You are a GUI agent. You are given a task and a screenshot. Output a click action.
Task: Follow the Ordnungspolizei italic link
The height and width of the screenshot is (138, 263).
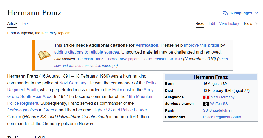[23, 110]
